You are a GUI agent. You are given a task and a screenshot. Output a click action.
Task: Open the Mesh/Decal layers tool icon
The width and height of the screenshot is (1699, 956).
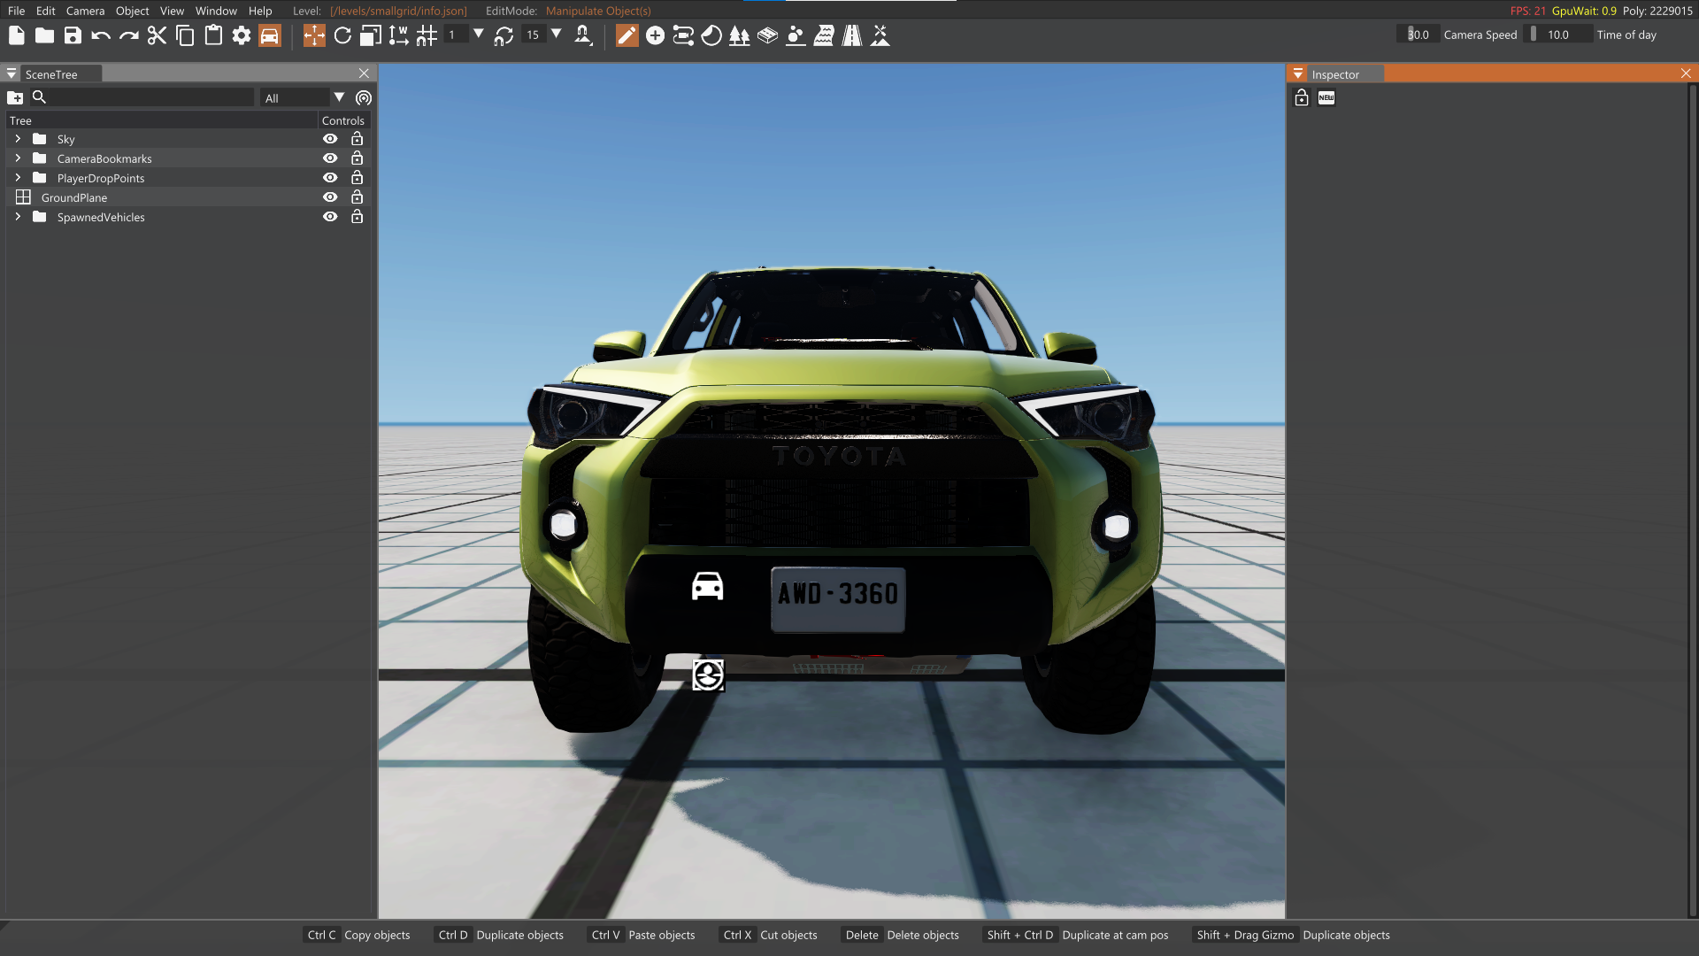[x=768, y=35]
